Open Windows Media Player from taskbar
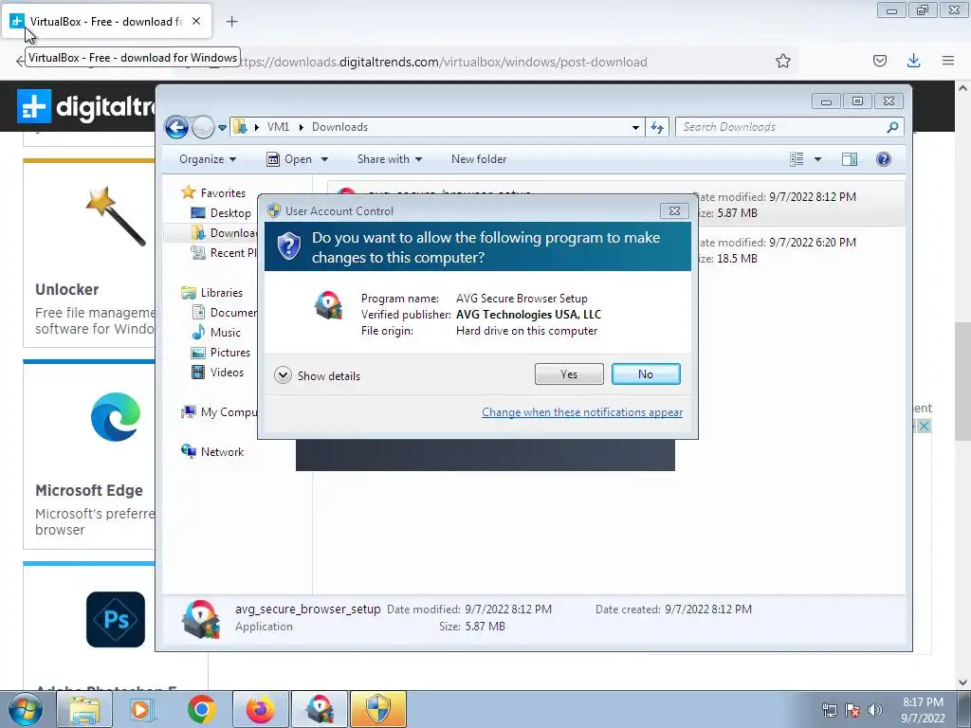Image resolution: width=971 pixels, height=728 pixels. (142, 709)
